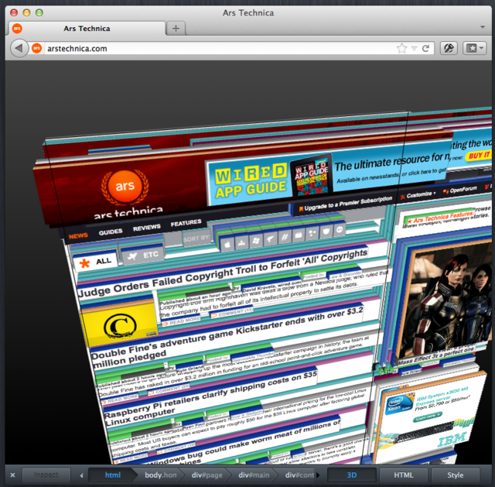Screen dimensions: 495x487
Task: Toggle the HTML panel button
Action: [x=404, y=475]
